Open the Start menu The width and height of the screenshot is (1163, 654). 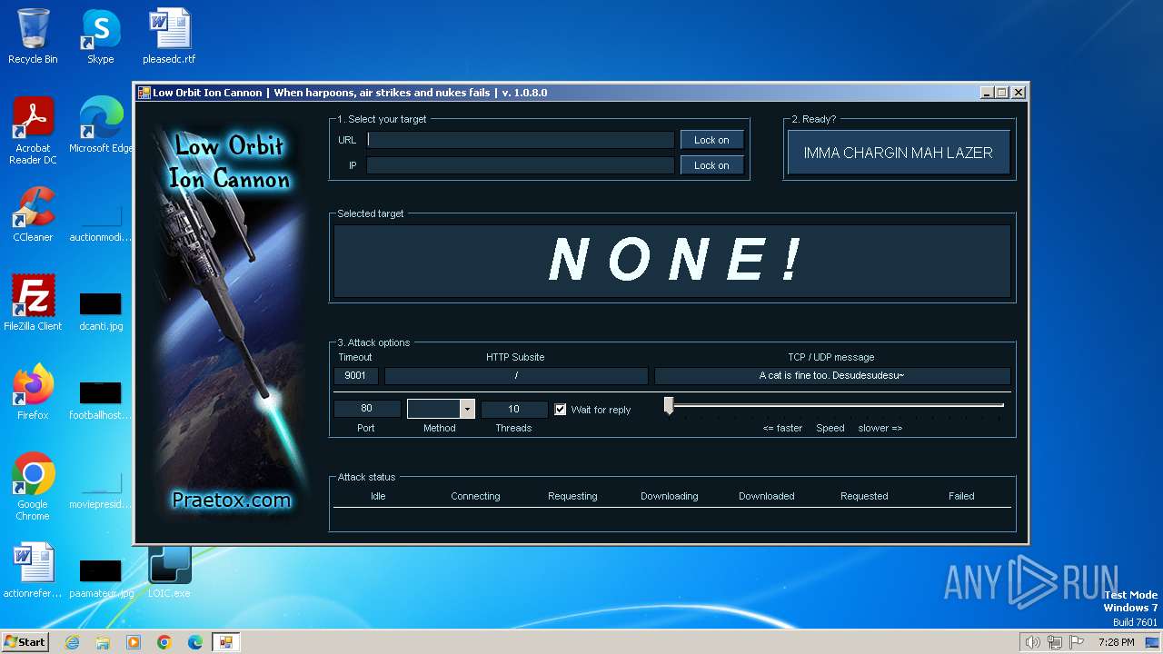[x=25, y=642]
